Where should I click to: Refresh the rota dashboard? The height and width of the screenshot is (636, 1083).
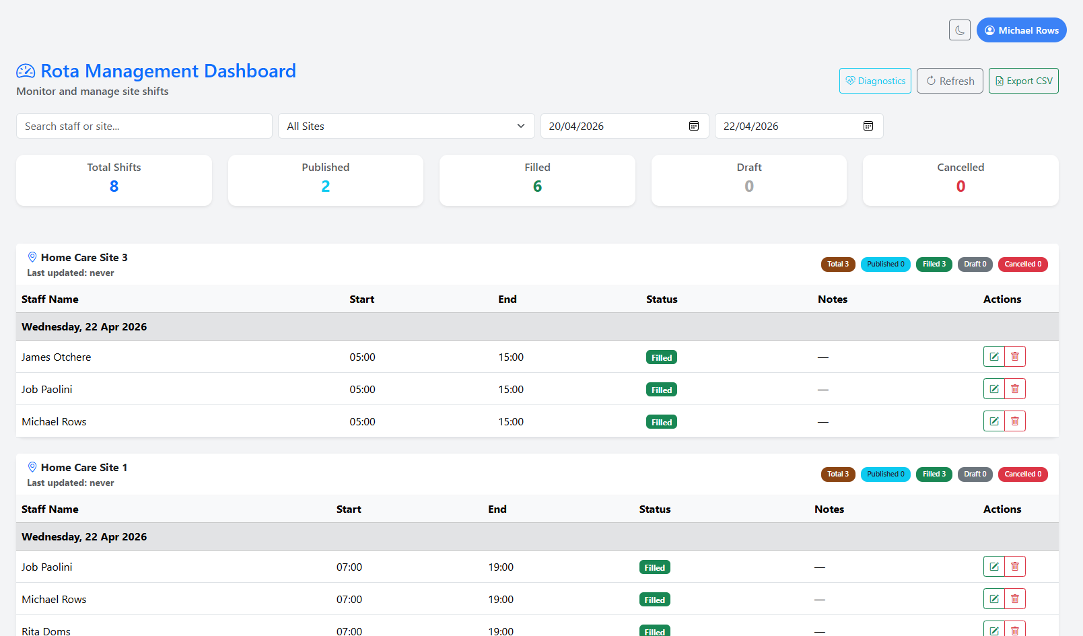[950, 81]
